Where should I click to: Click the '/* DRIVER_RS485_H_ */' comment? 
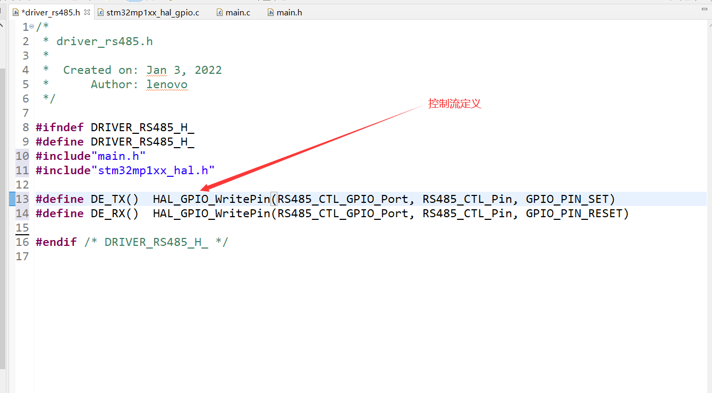click(x=156, y=242)
